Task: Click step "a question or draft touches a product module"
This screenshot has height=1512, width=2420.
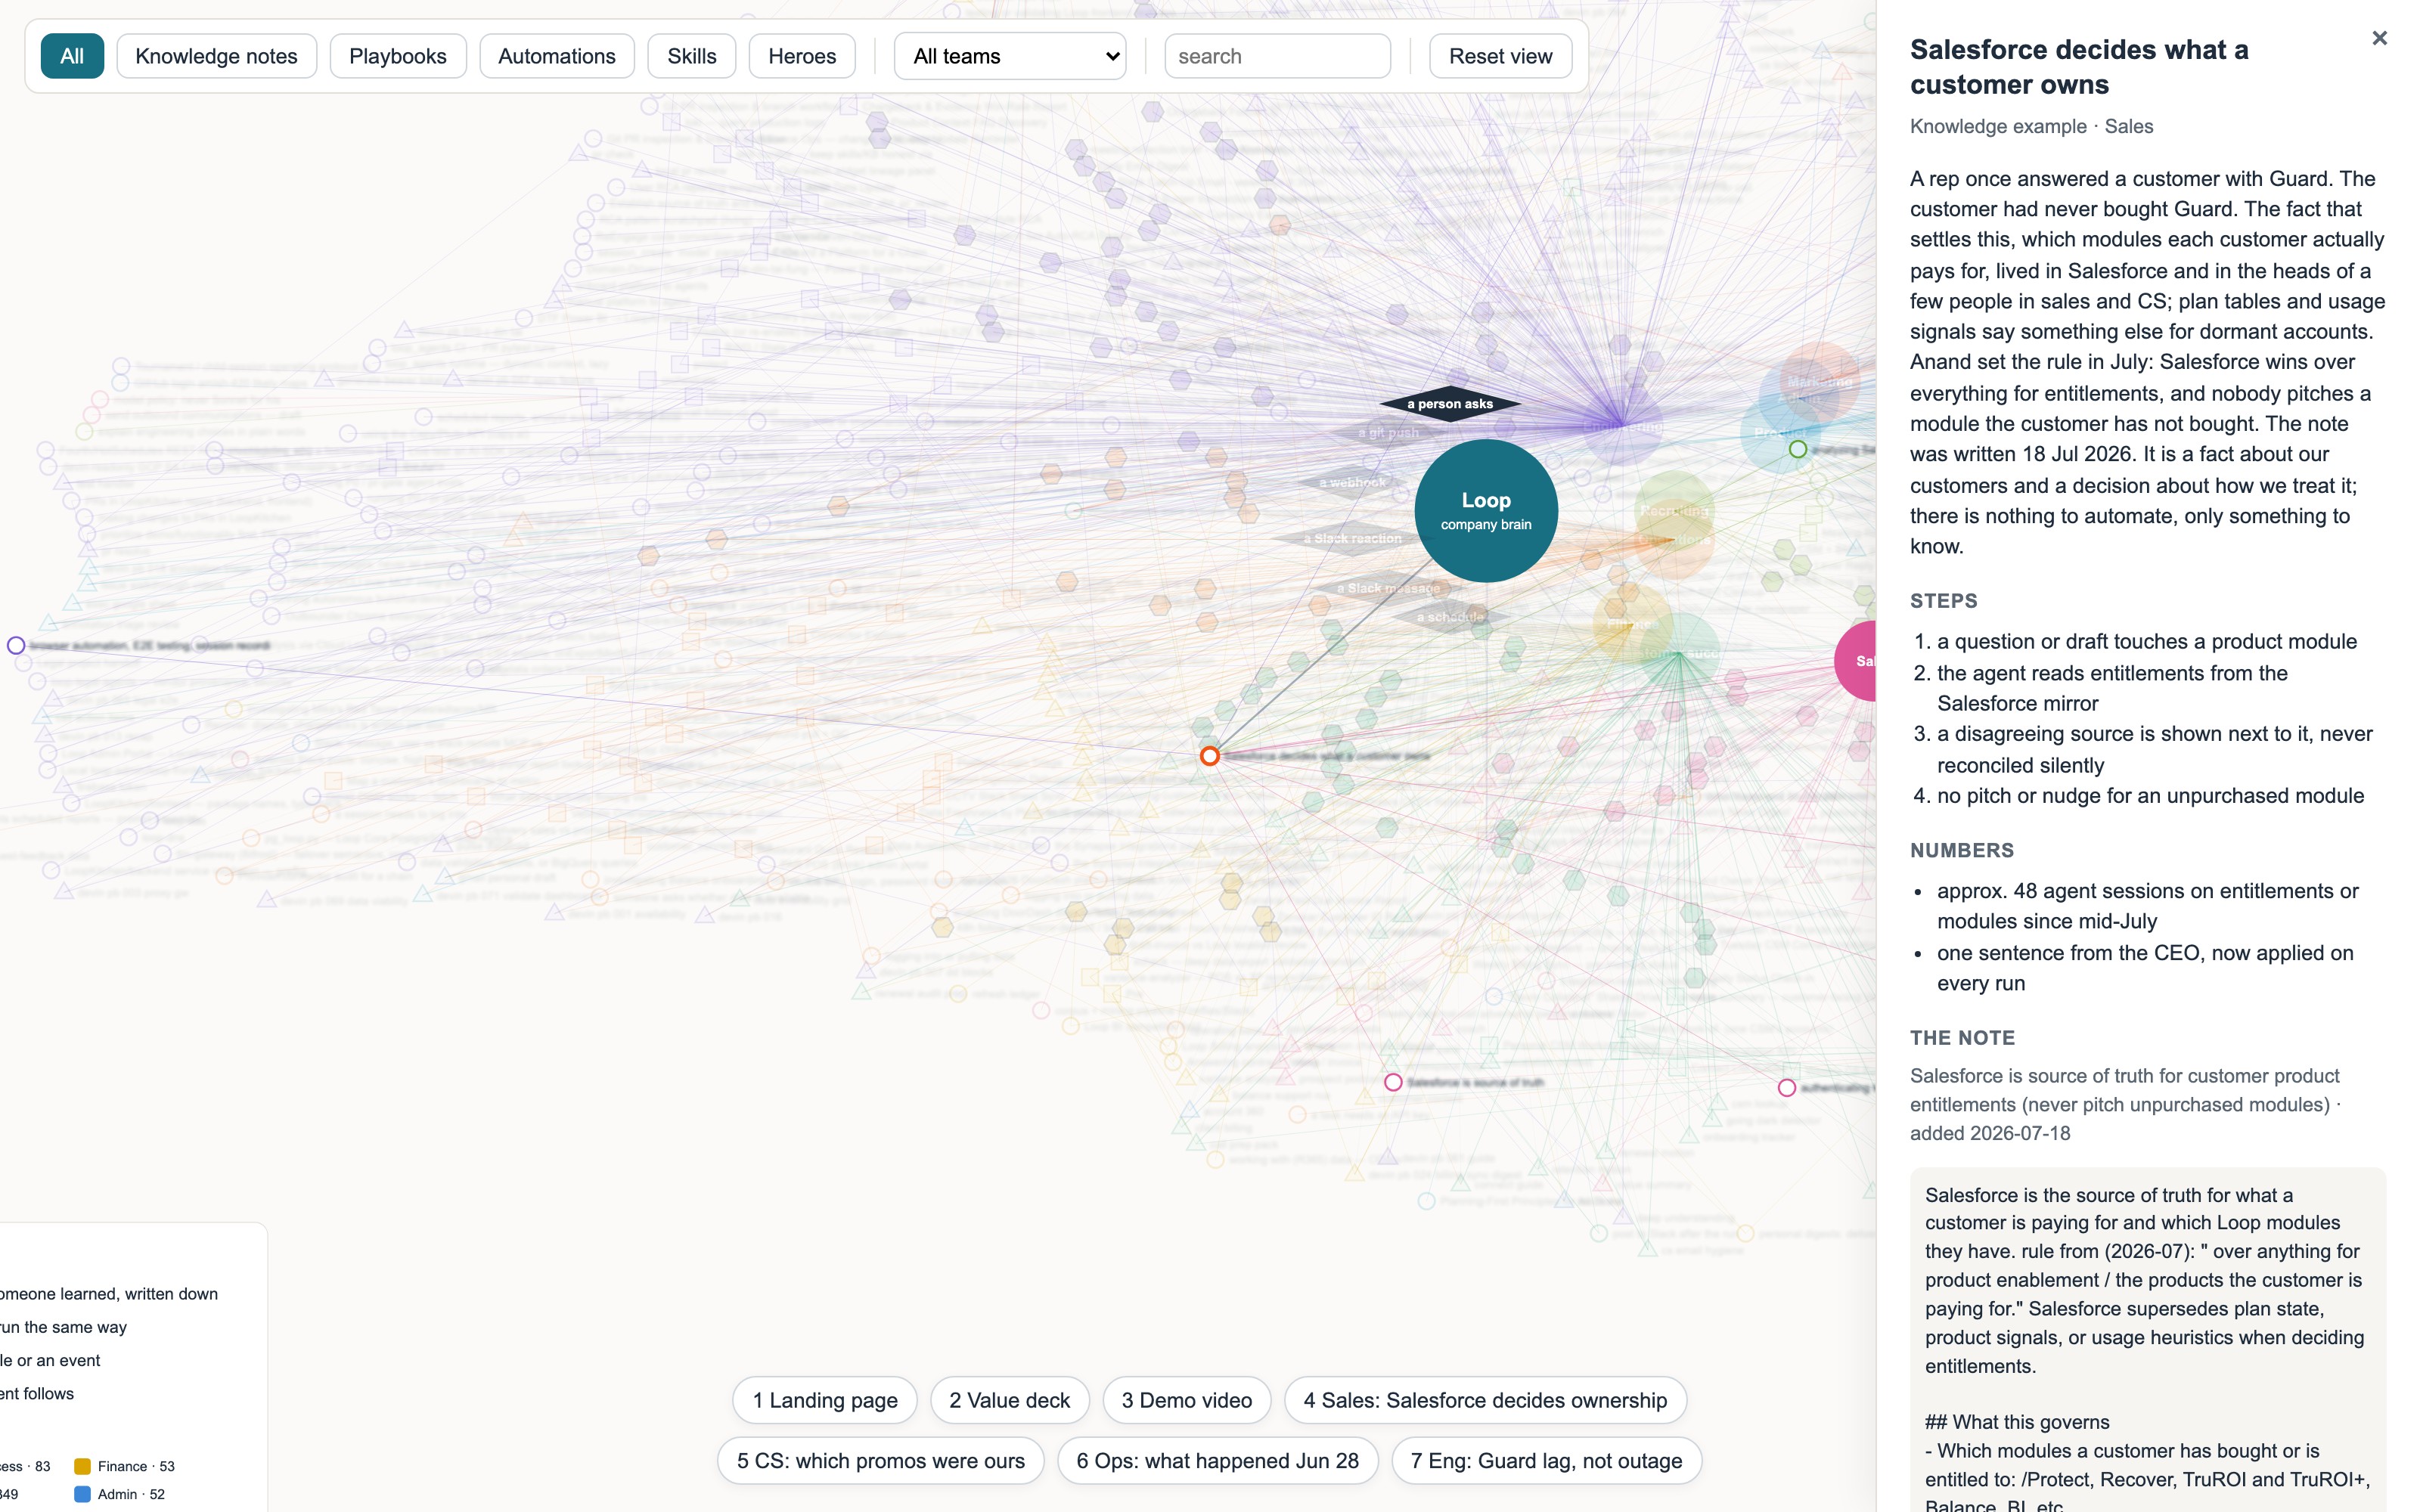Action: point(2147,642)
